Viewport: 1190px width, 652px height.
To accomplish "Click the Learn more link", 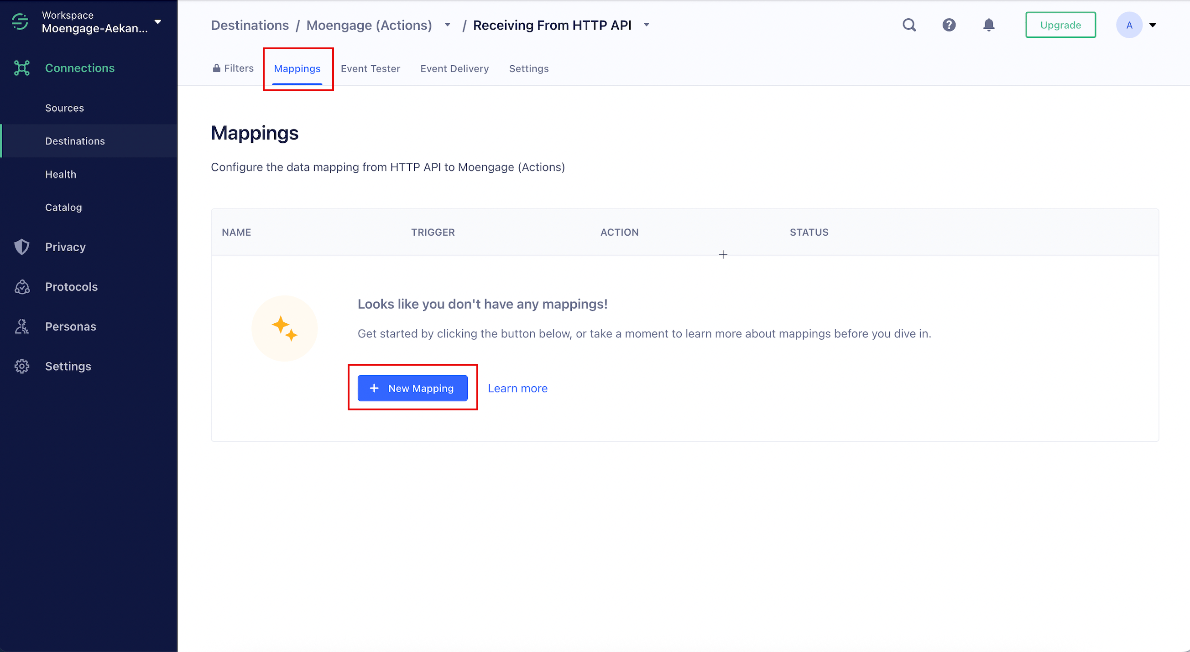I will click(x=517, y=388).
